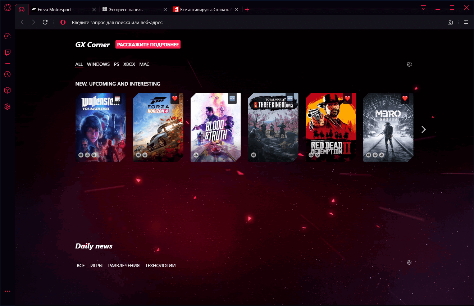Image resolution: width=474 pixels, height=306 pixels.
Task: Toggle the heart on Red Dead Redemption II
Action: click(x=347, y=99)
